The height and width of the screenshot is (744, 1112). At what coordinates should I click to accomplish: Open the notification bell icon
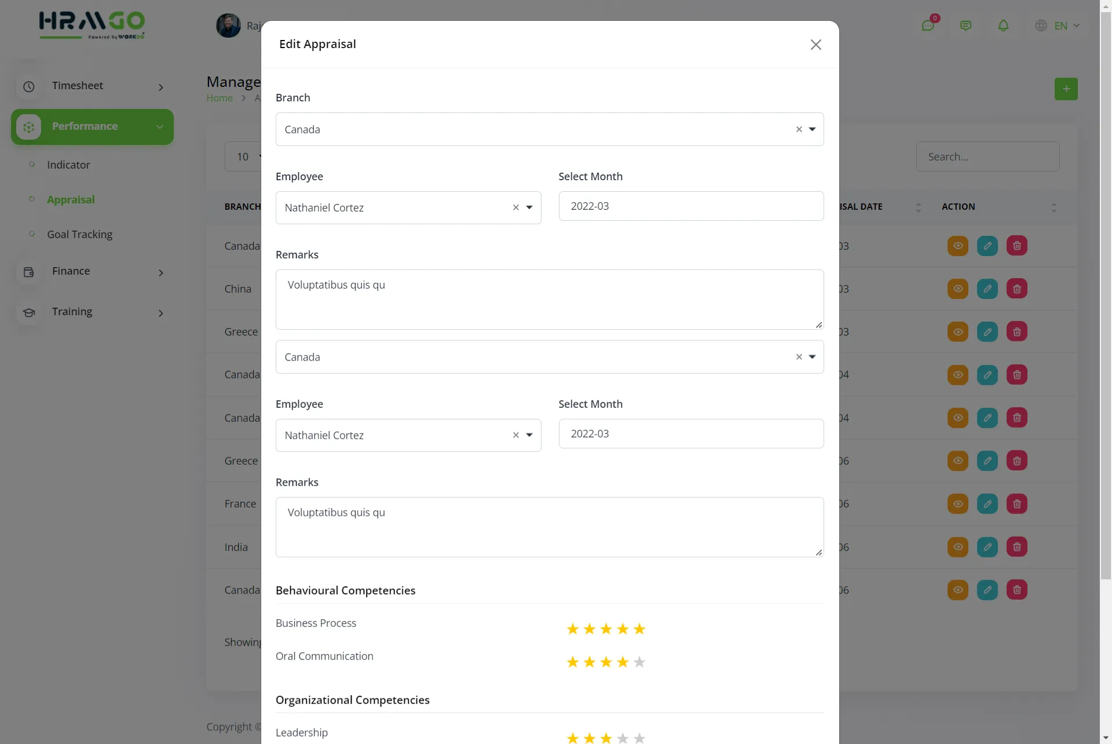(x=1003, y=25)
